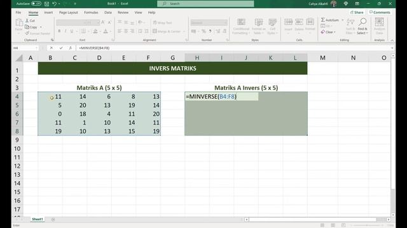This screenshot has height=228, width=407.
Task: Click the Borders icon
Action: coord(83,31)
